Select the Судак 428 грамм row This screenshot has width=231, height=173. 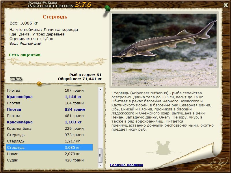coord(49,160)
